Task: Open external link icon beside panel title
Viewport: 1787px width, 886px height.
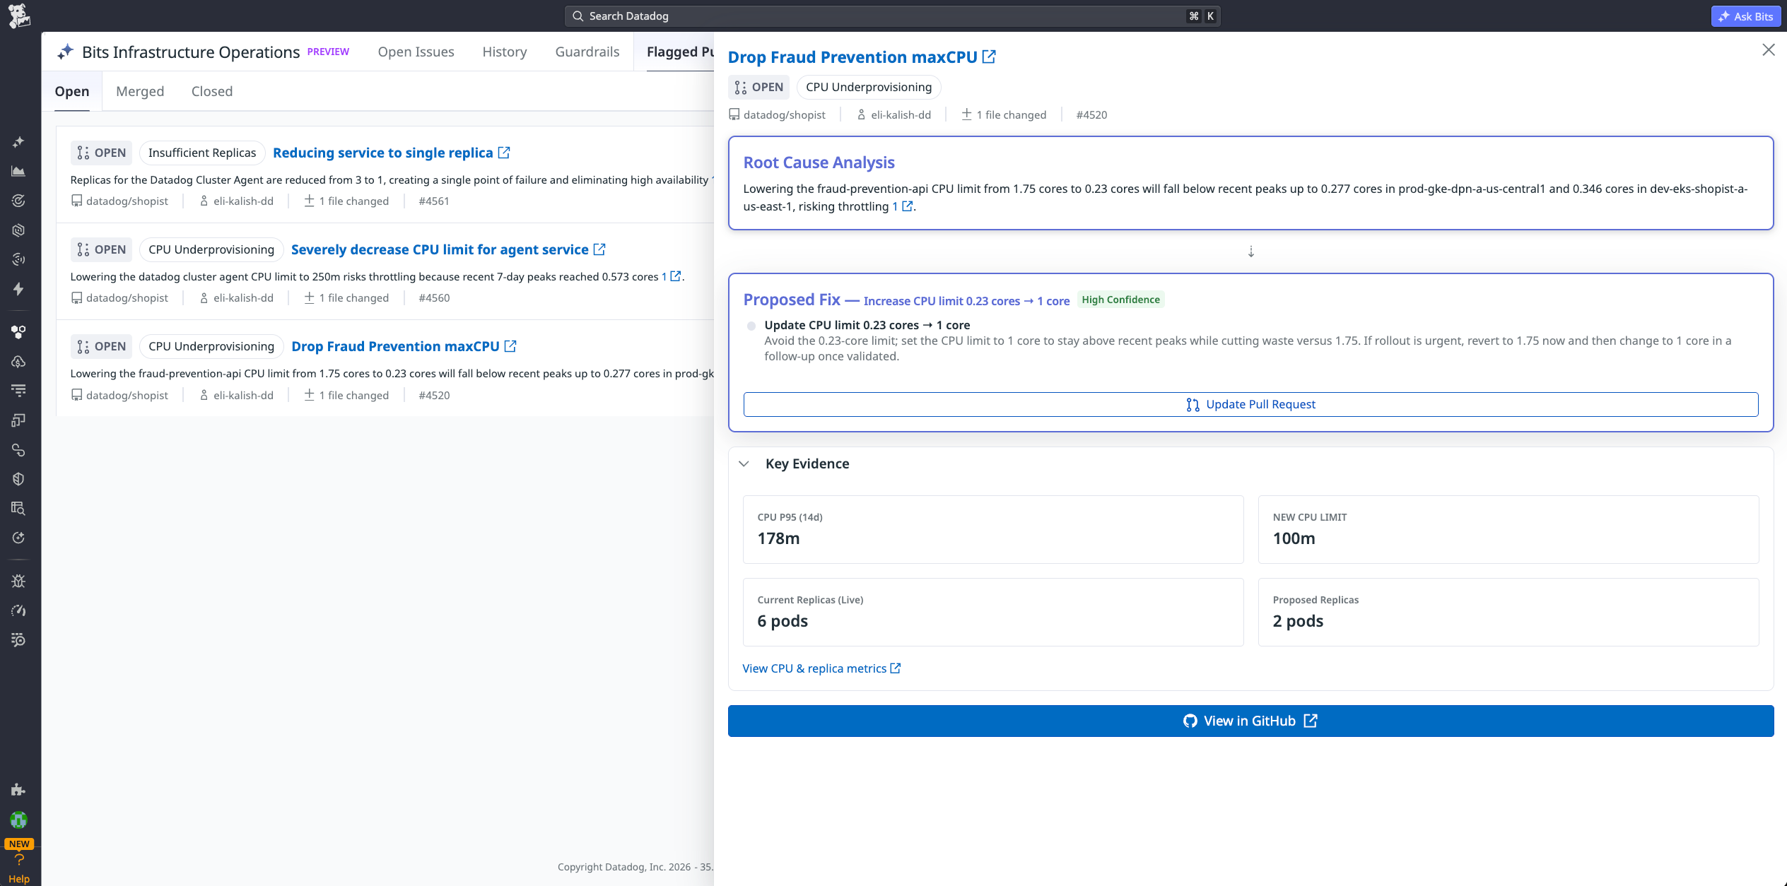Action: tap(989, 57)
